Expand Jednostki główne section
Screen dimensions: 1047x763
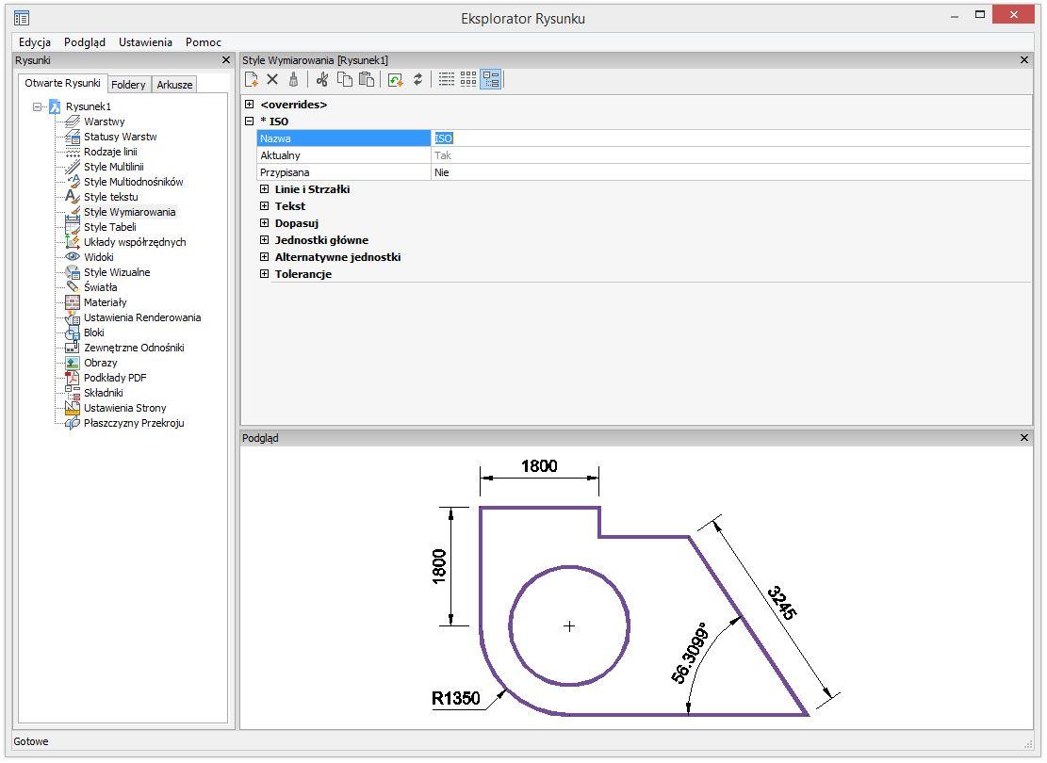tap(265, 239)
